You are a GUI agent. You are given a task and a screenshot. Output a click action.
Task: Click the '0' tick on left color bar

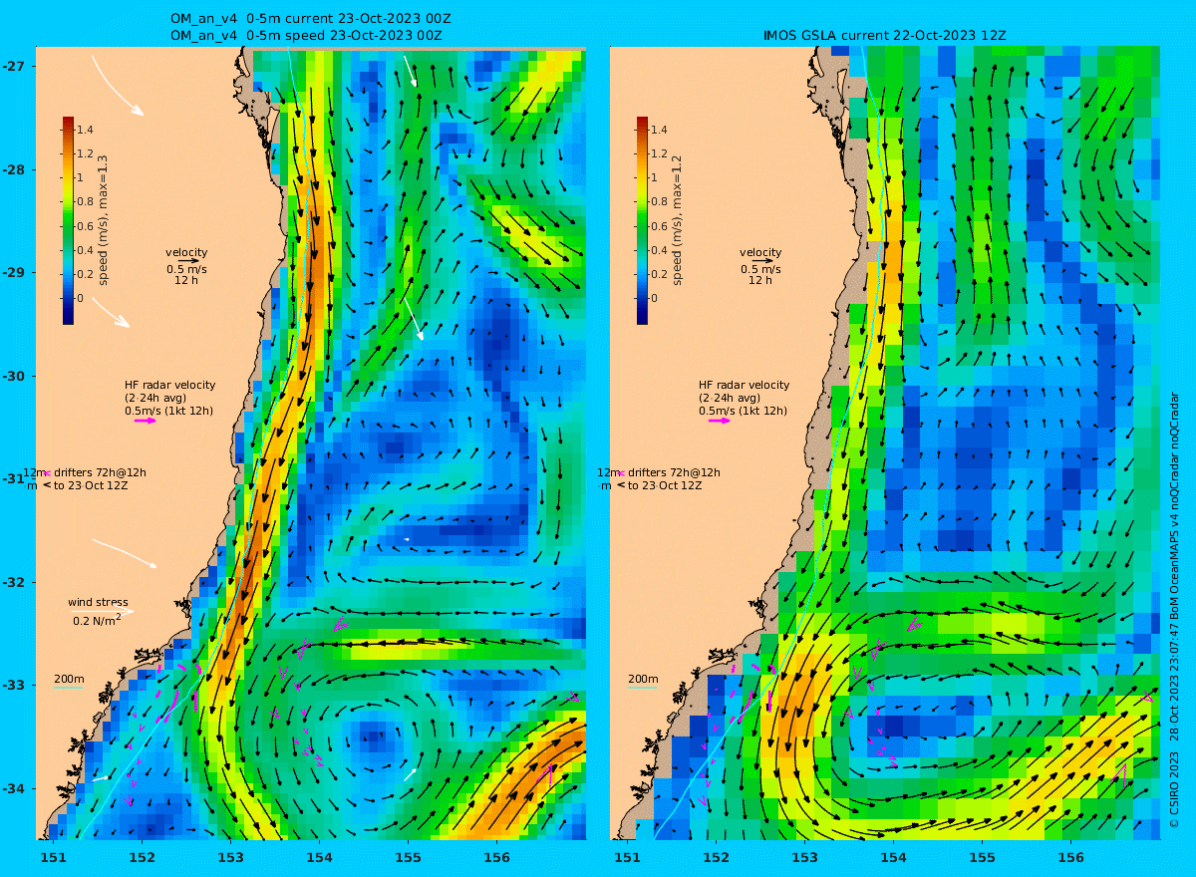[x=81, y=298]
